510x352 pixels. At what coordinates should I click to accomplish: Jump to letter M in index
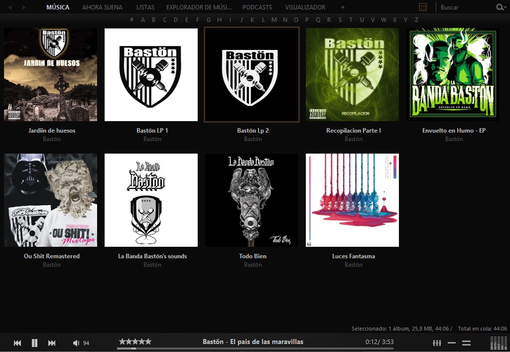274,19
